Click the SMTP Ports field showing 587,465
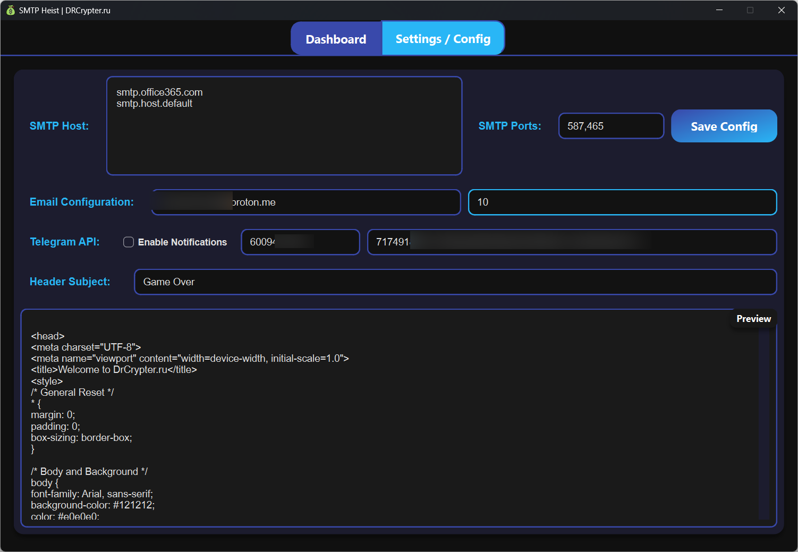798x552 pixels. [x=610, y=126]
